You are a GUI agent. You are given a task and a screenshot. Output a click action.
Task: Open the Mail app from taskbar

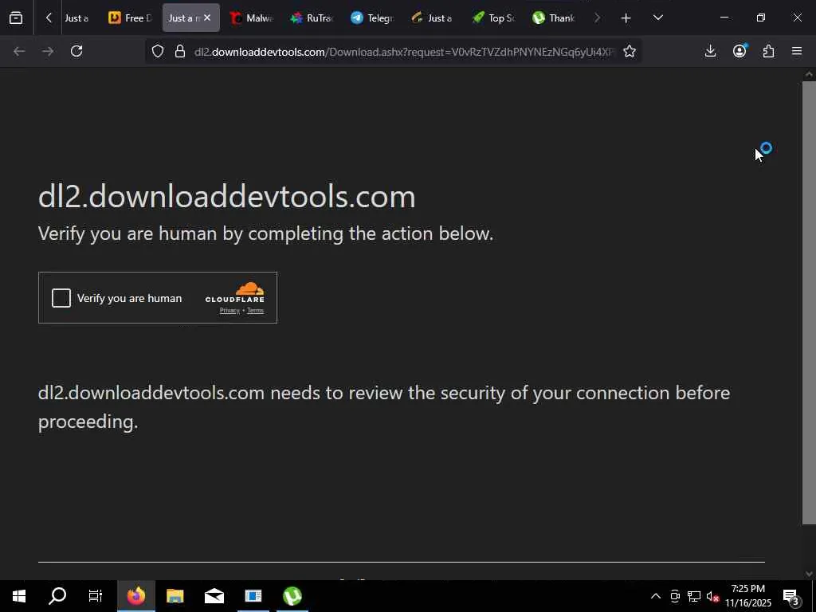pyautogui.click(x=214, y=596)
